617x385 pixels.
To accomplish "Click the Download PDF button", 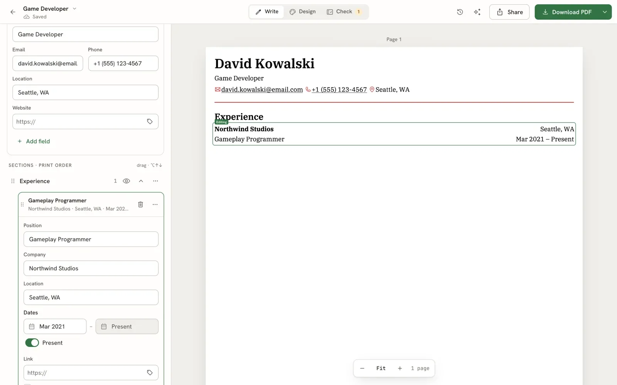I will (x=567, y=12).
